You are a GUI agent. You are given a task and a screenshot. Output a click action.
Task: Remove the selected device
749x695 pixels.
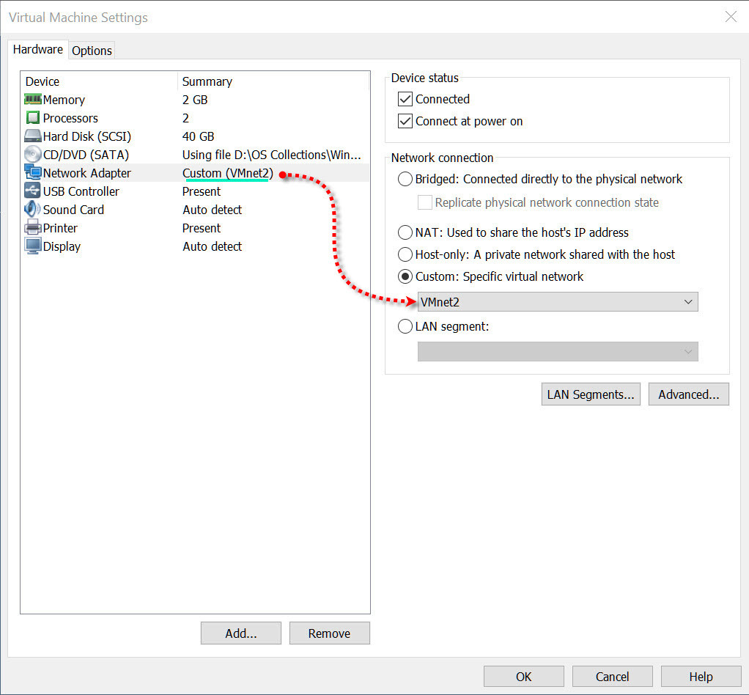click(329, 633)
